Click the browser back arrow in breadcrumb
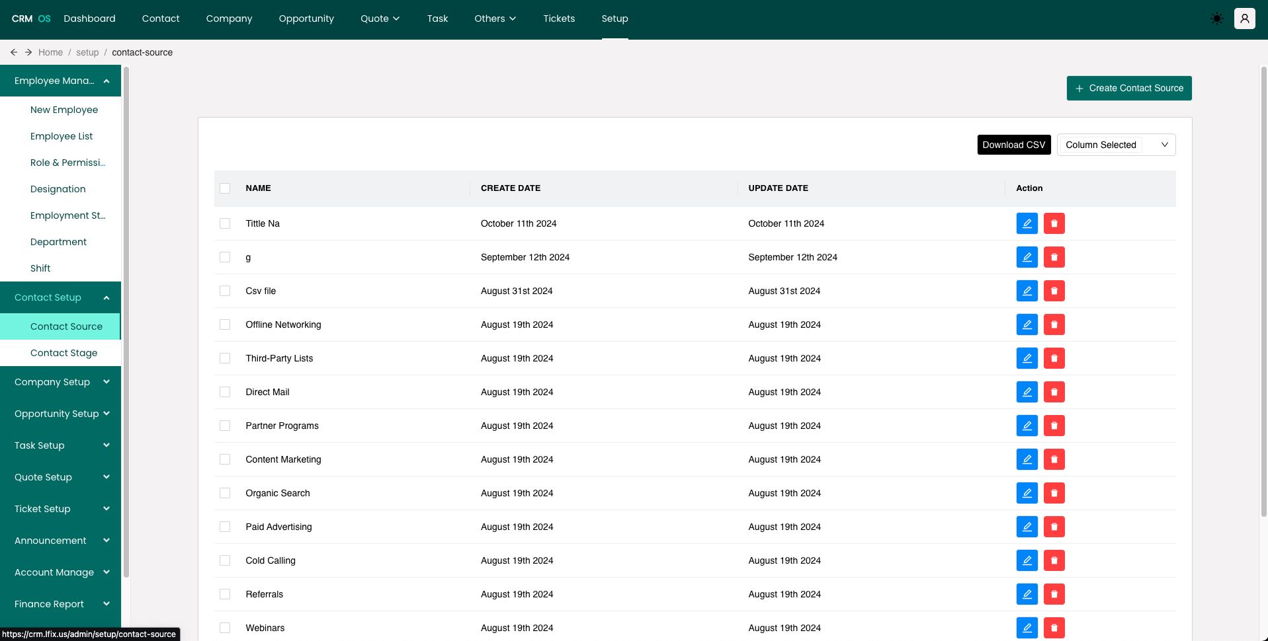The image size is (1268, 641). tap(14, 52)
